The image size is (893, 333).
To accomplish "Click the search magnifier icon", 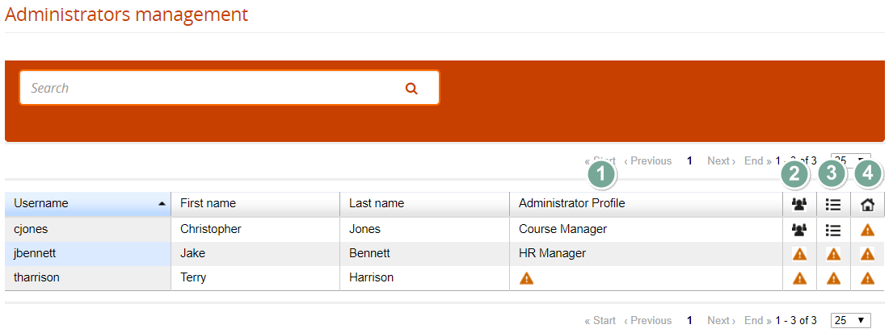I will coord(411,89).
